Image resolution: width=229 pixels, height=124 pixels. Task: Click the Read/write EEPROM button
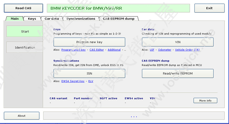click(x=178, y=74)
